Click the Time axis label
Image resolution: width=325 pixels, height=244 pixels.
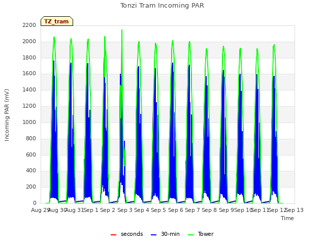point(287,218)
